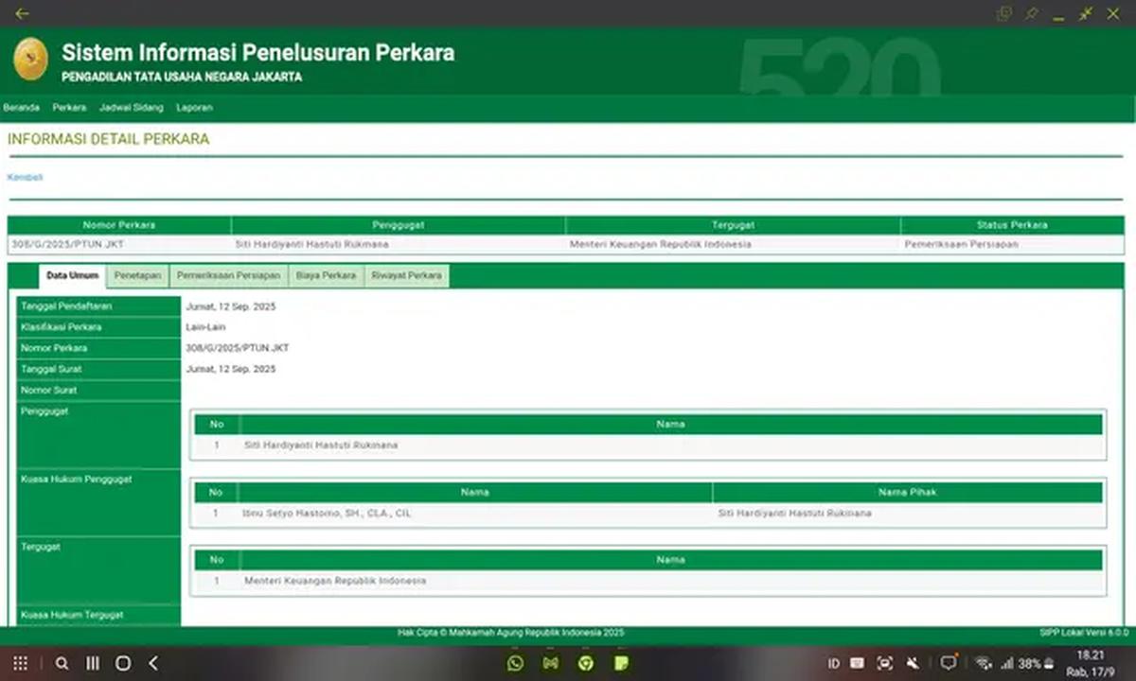
Task: Open the Laporan menu
Action: (194, 108)
